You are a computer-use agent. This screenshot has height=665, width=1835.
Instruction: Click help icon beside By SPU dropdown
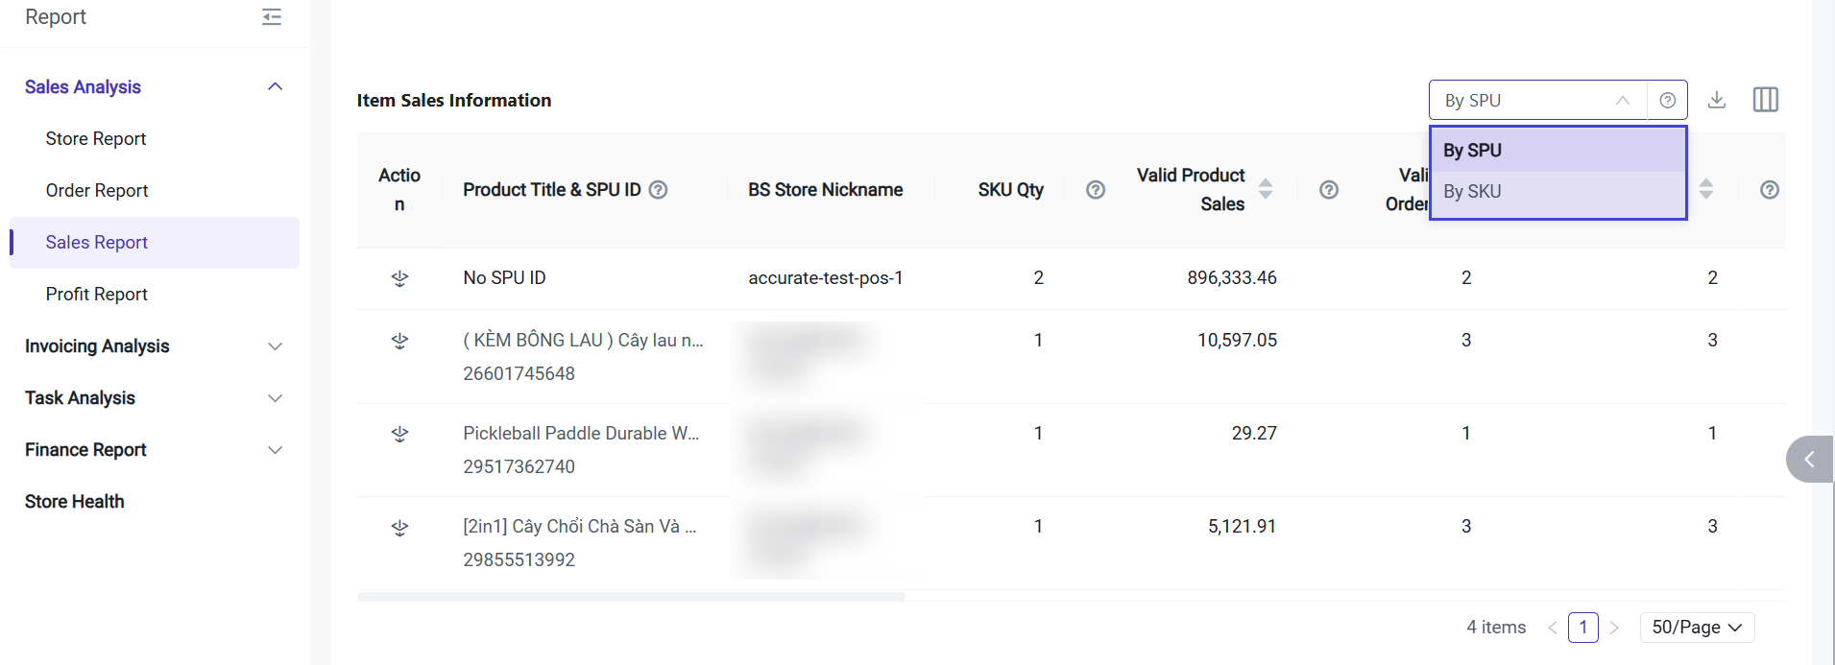(1668, 100)
